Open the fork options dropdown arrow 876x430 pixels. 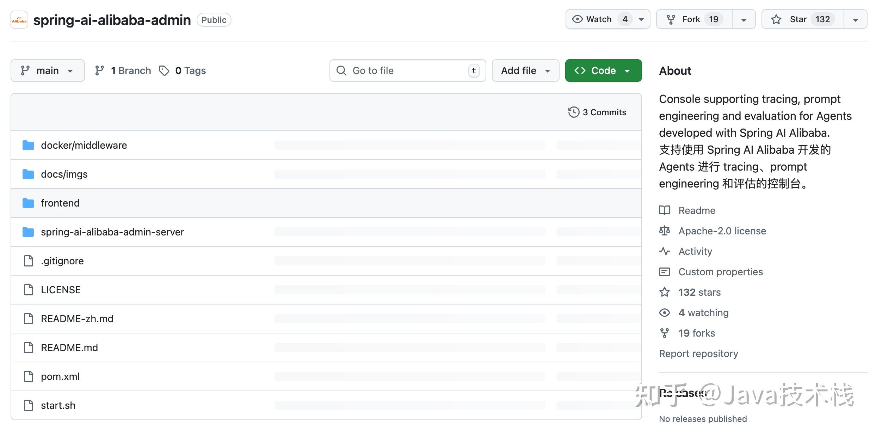point(744,20)
